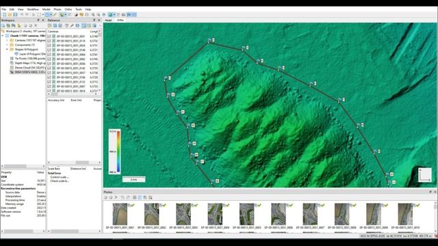Switch to the Ortho tab
Screen dimensions: 438x246
pos(120,20)
